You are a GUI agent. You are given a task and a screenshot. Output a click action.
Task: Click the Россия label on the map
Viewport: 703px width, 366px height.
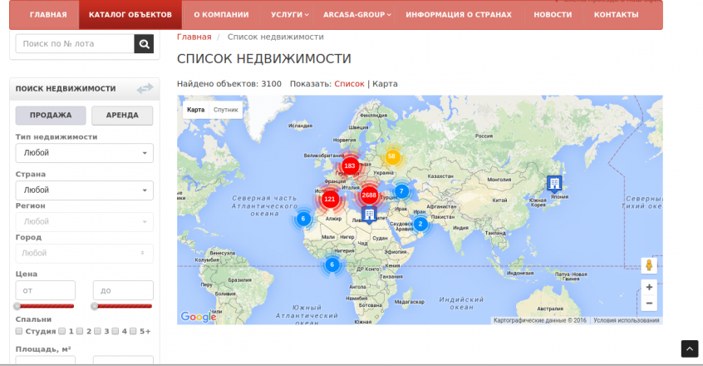click(484, 136)
